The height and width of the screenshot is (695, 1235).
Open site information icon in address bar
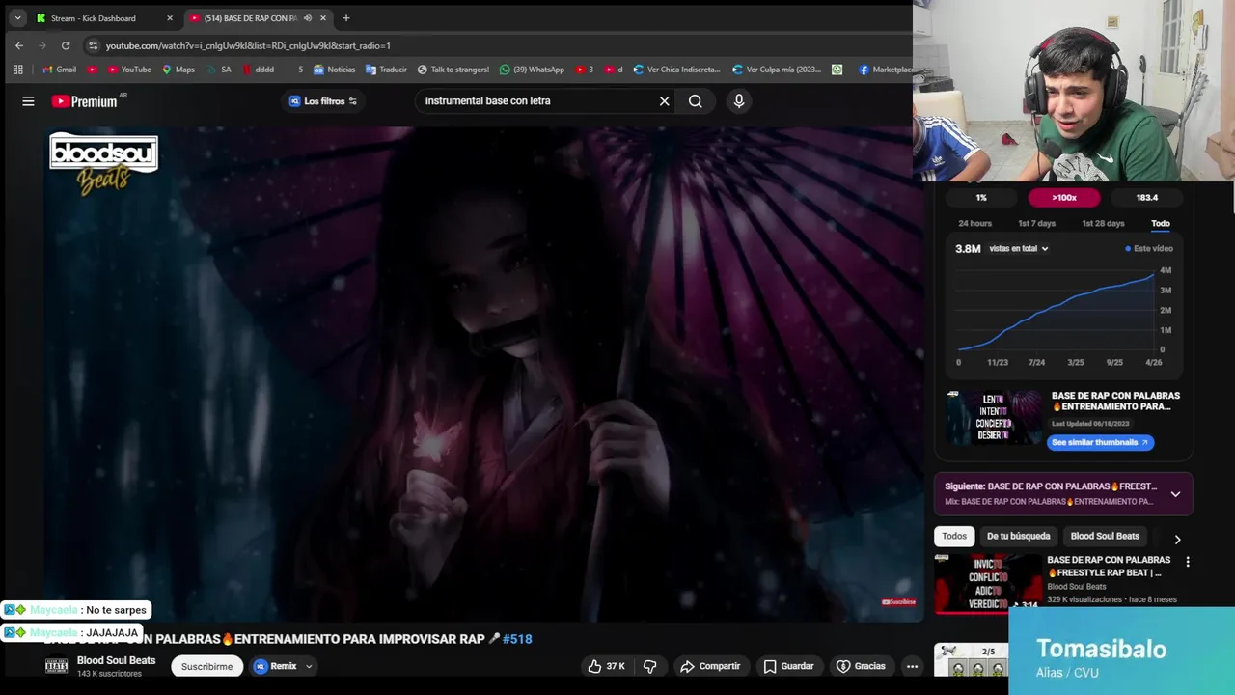93,45
